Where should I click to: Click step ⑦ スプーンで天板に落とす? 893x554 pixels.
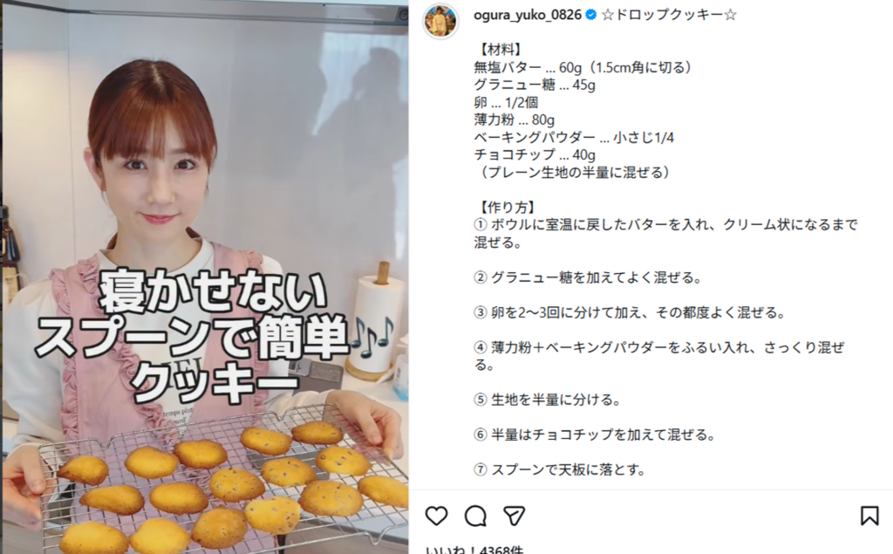pos(560,469)
